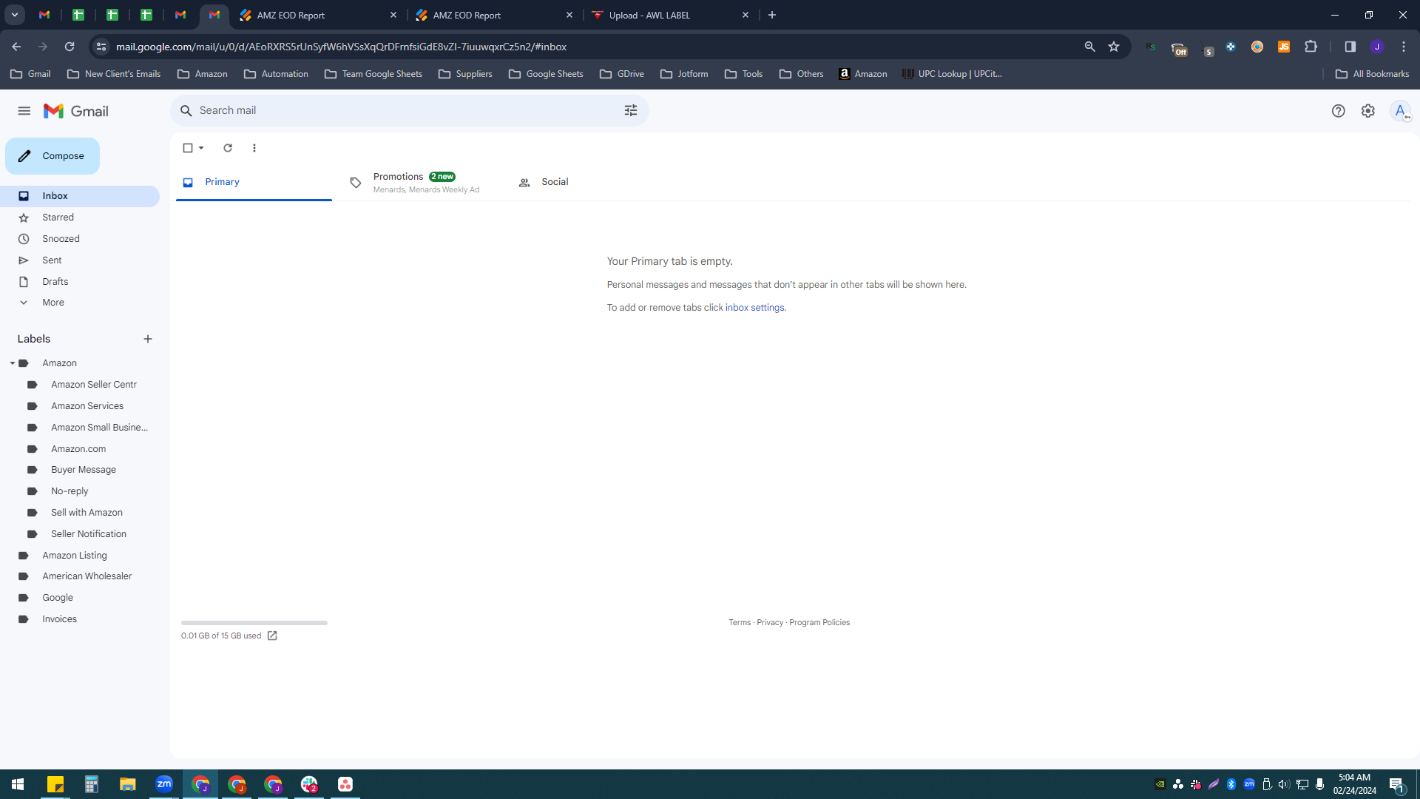Image resolution: width=1420 pixels, height=799 pixels.
Task: Open the Terms link
Action: 740,623
